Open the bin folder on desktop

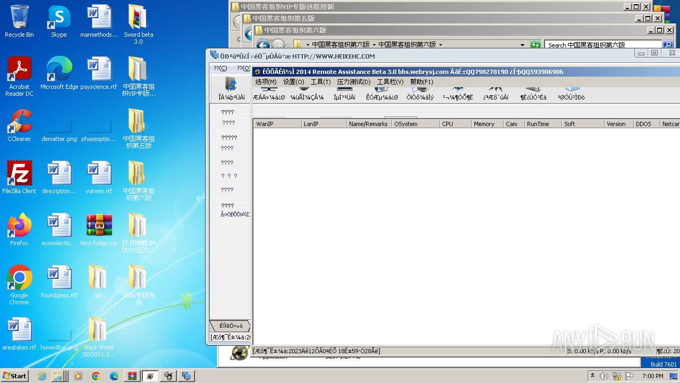click(99, 282)
